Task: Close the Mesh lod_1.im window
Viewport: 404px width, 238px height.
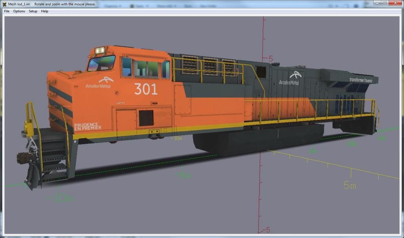Action: (395, 3)
